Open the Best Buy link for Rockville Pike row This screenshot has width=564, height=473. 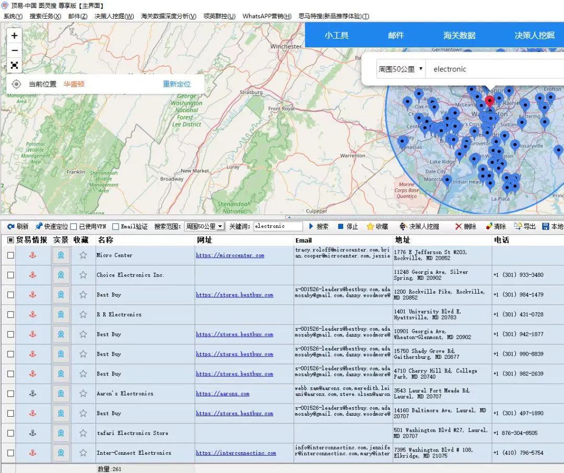pos(234,295)
